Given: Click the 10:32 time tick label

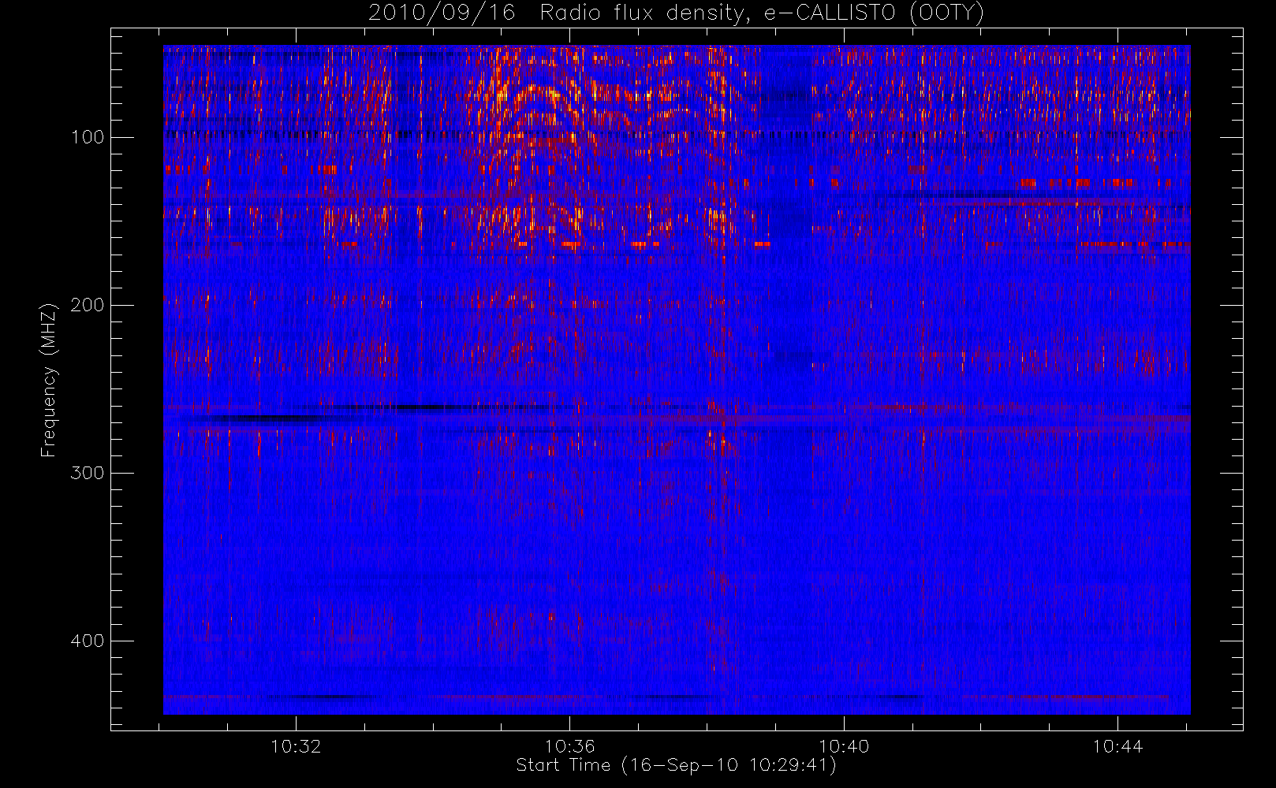Looking at the screenshot, I should [296, 746].
